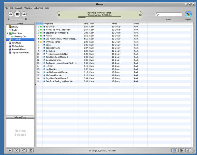
Task: Collapse the Music Store disclosure triangle
Action: [x=7, y=33]
